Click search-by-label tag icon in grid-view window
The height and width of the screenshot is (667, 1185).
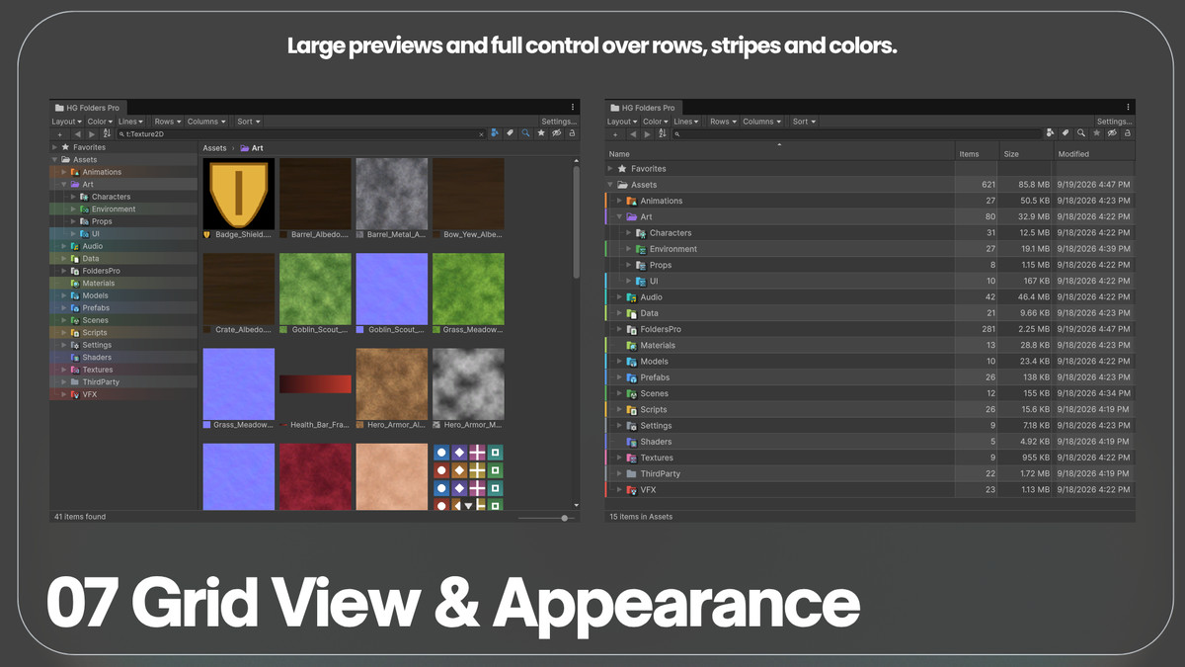pyautogui.click(x=510, y=133)
